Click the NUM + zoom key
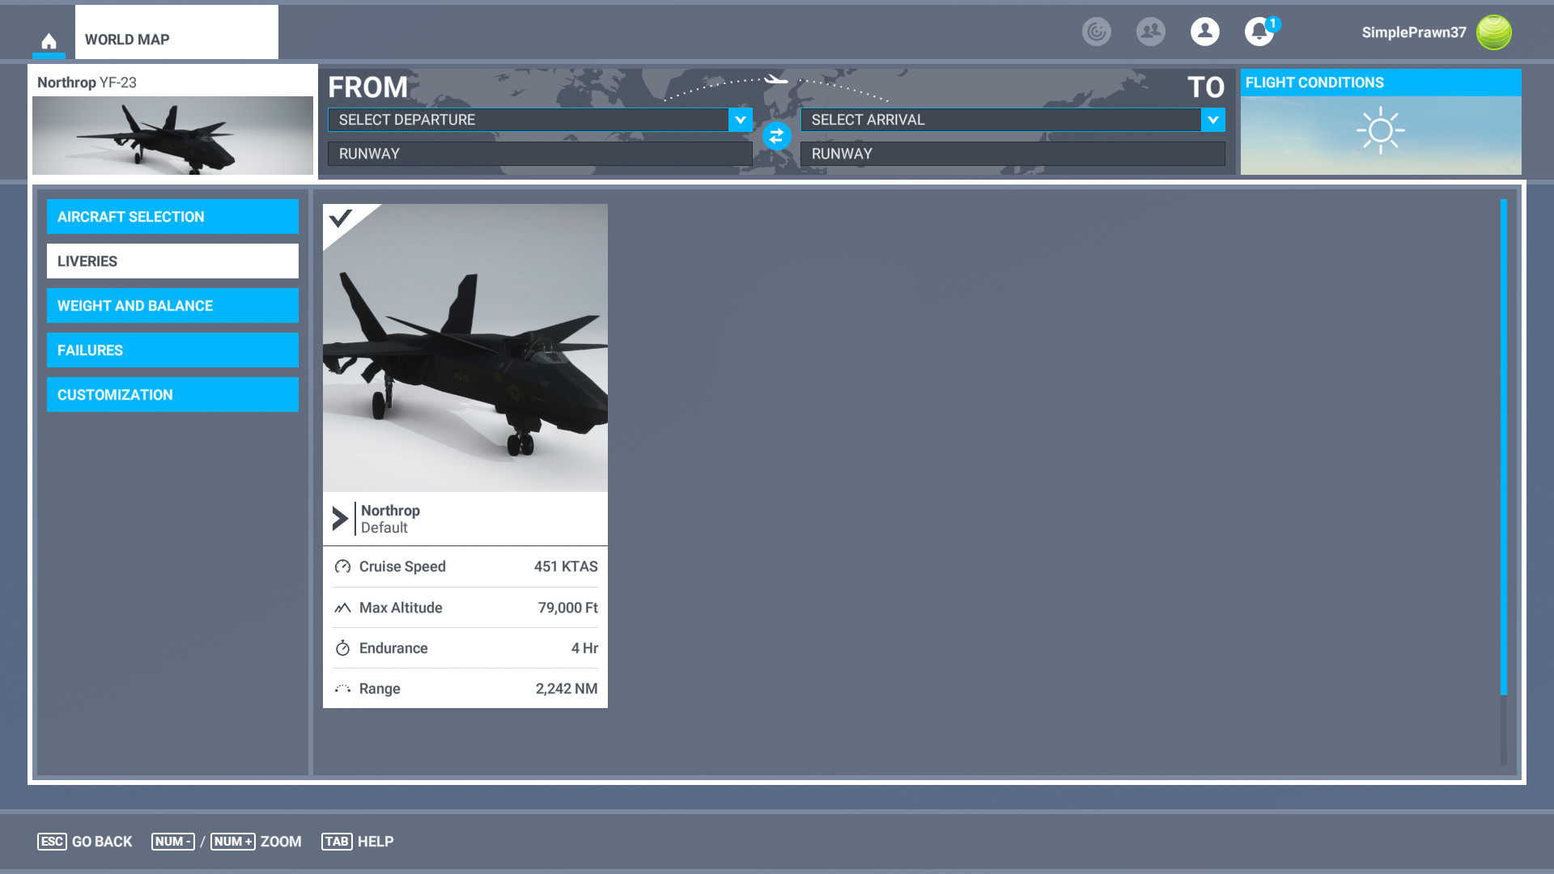1554x874 pixels. coord(233,842)
